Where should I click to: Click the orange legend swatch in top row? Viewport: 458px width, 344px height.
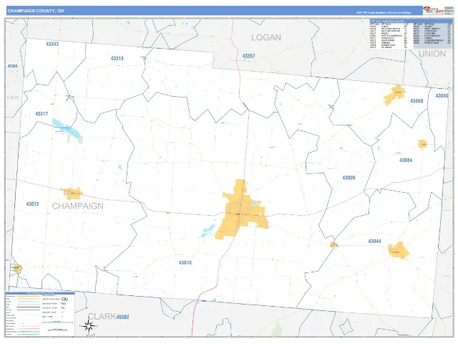pos(29,296)
